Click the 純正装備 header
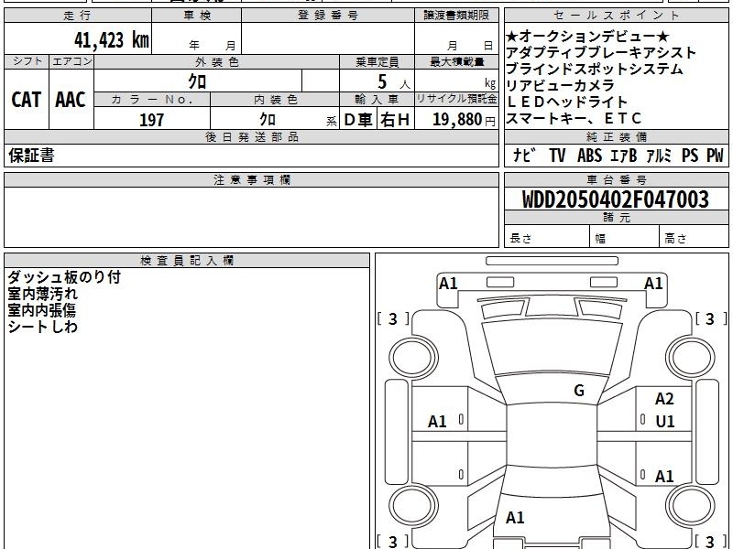 [x=616, y=136]
